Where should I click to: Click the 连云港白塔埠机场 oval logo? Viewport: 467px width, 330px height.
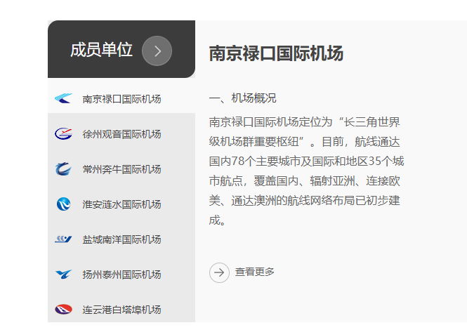coord(63,310)
